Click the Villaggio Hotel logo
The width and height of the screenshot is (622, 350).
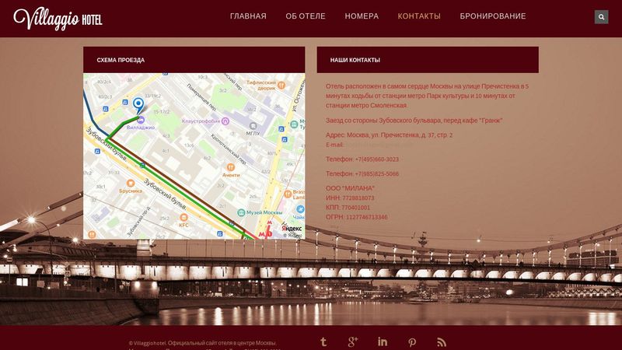pos(58,18)
